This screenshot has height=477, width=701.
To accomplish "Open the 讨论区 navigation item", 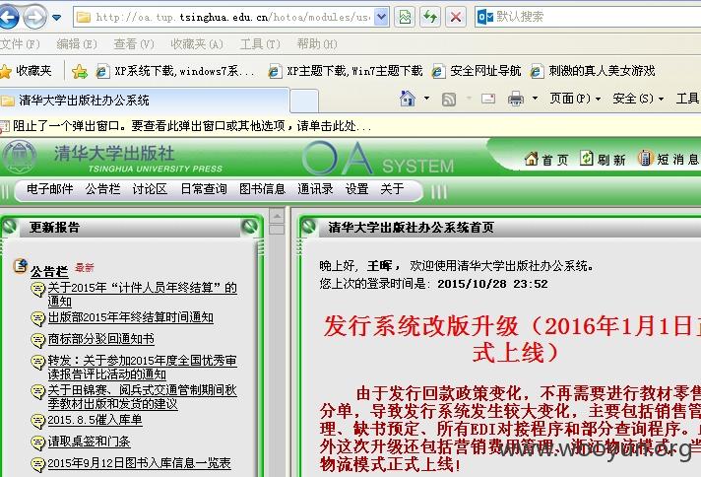I will pyautogui.click(x=150, y=189).
